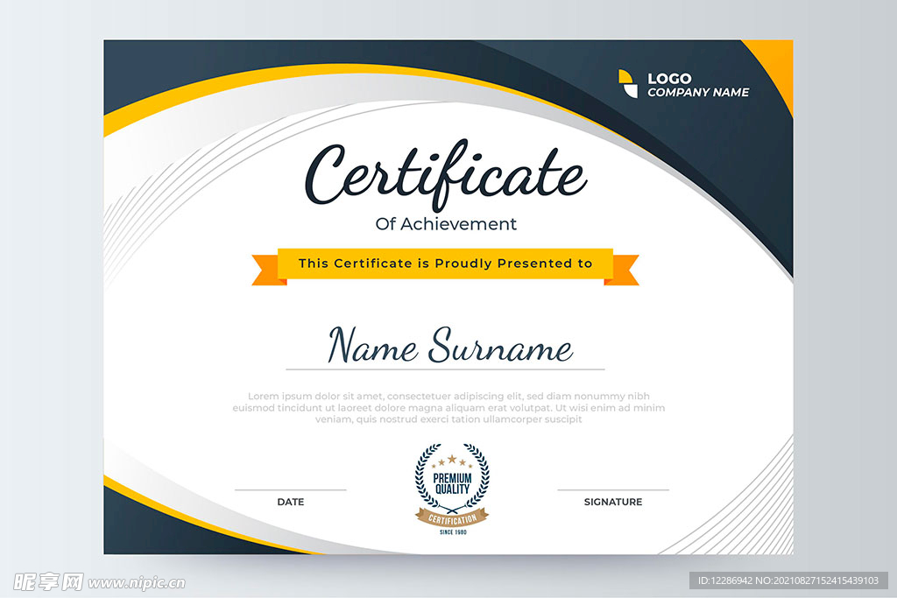Click the 'Name Surname' text
The height and width of the screenshot is (598, 897).
click(450, 345)
